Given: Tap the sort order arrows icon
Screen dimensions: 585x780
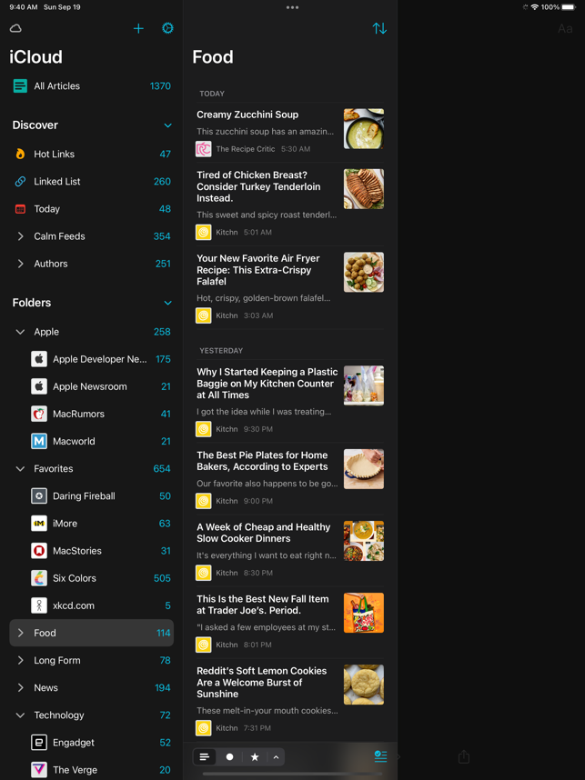Looking at the screenshot, I should click(x=380, y=28).
